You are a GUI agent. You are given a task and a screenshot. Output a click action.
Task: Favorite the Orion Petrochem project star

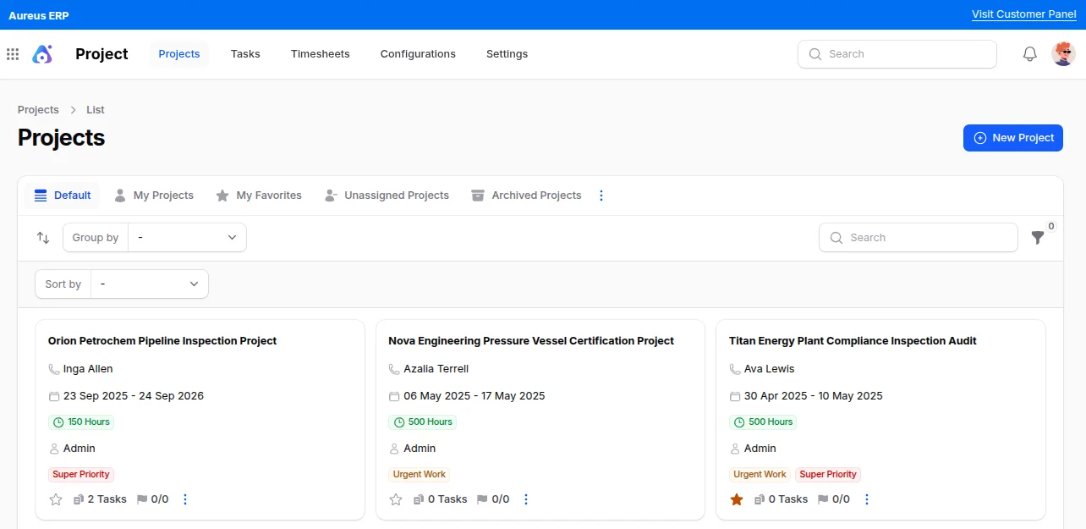tap(56, 499)
